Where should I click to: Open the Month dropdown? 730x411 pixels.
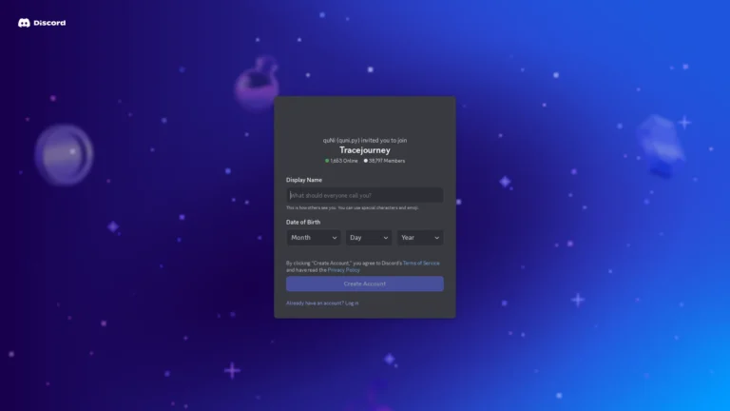pyautogui.click(x=313, y=238)
